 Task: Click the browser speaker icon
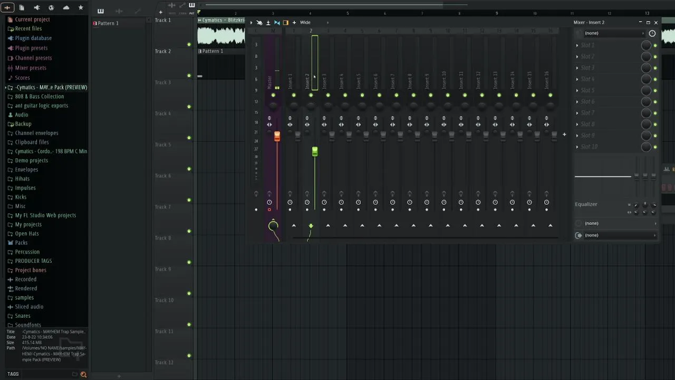(x=36, y=7)
